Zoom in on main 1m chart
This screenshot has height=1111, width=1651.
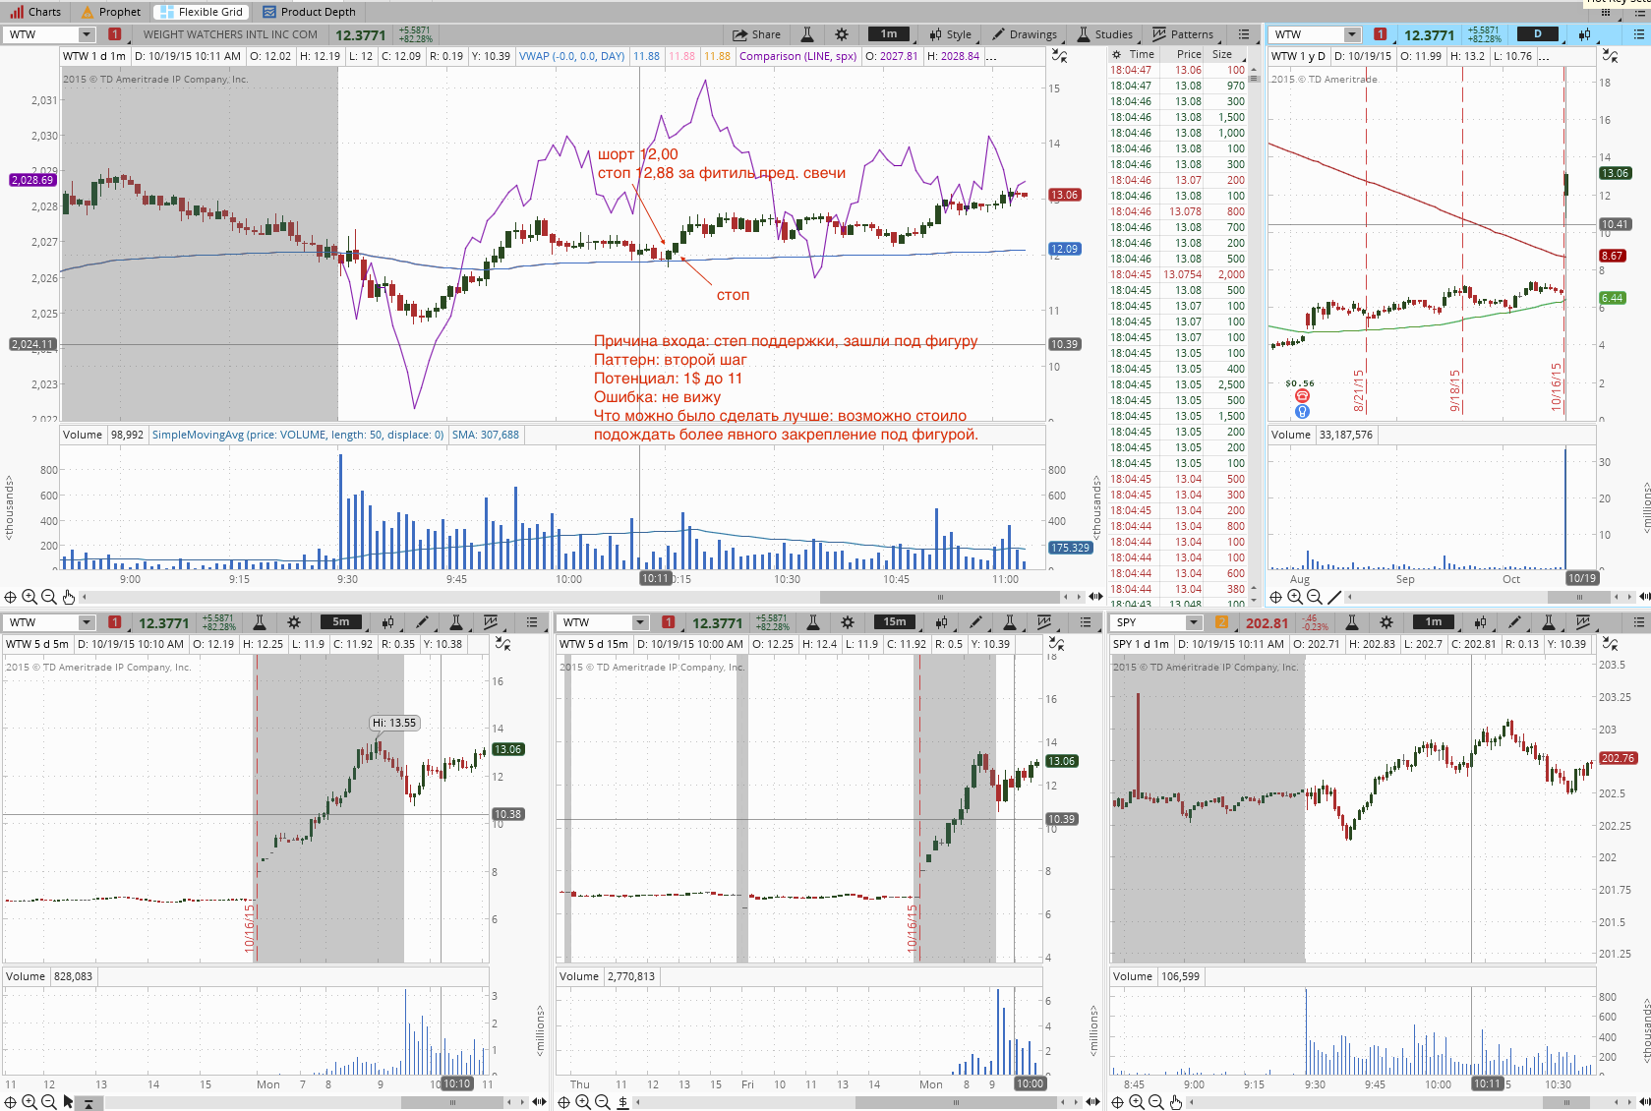click(x=29, y=597)
